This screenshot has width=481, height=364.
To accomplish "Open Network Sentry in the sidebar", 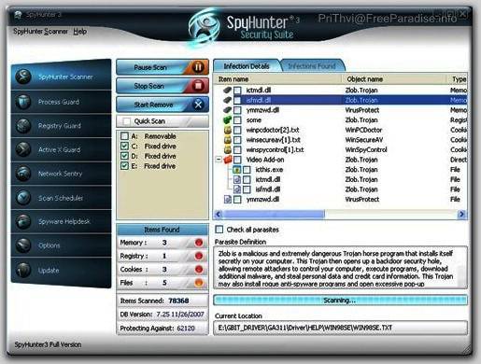I will [61, 174].
